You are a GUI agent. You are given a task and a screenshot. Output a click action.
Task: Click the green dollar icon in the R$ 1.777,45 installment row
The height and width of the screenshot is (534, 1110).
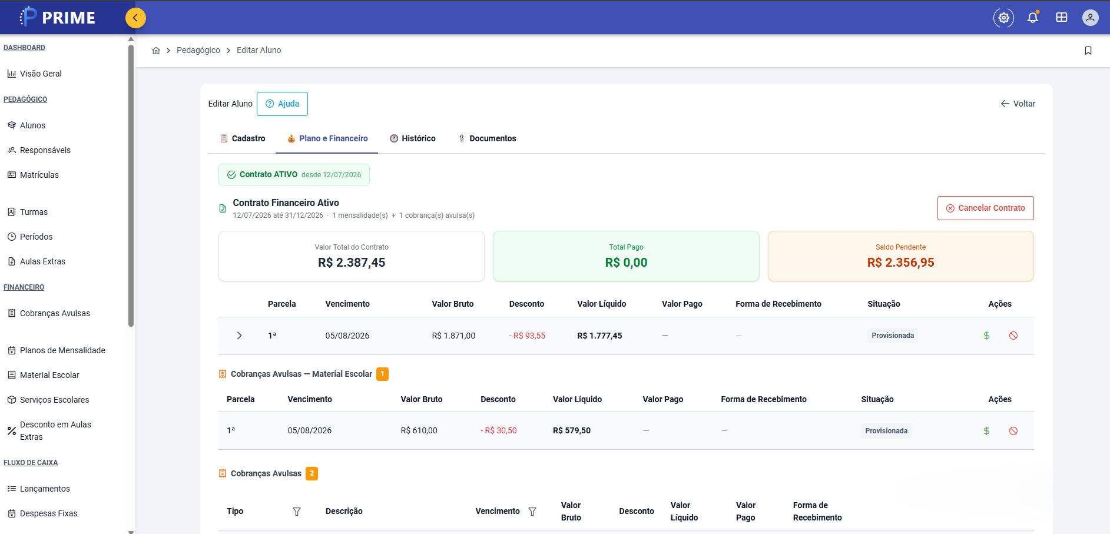point(986,336)
